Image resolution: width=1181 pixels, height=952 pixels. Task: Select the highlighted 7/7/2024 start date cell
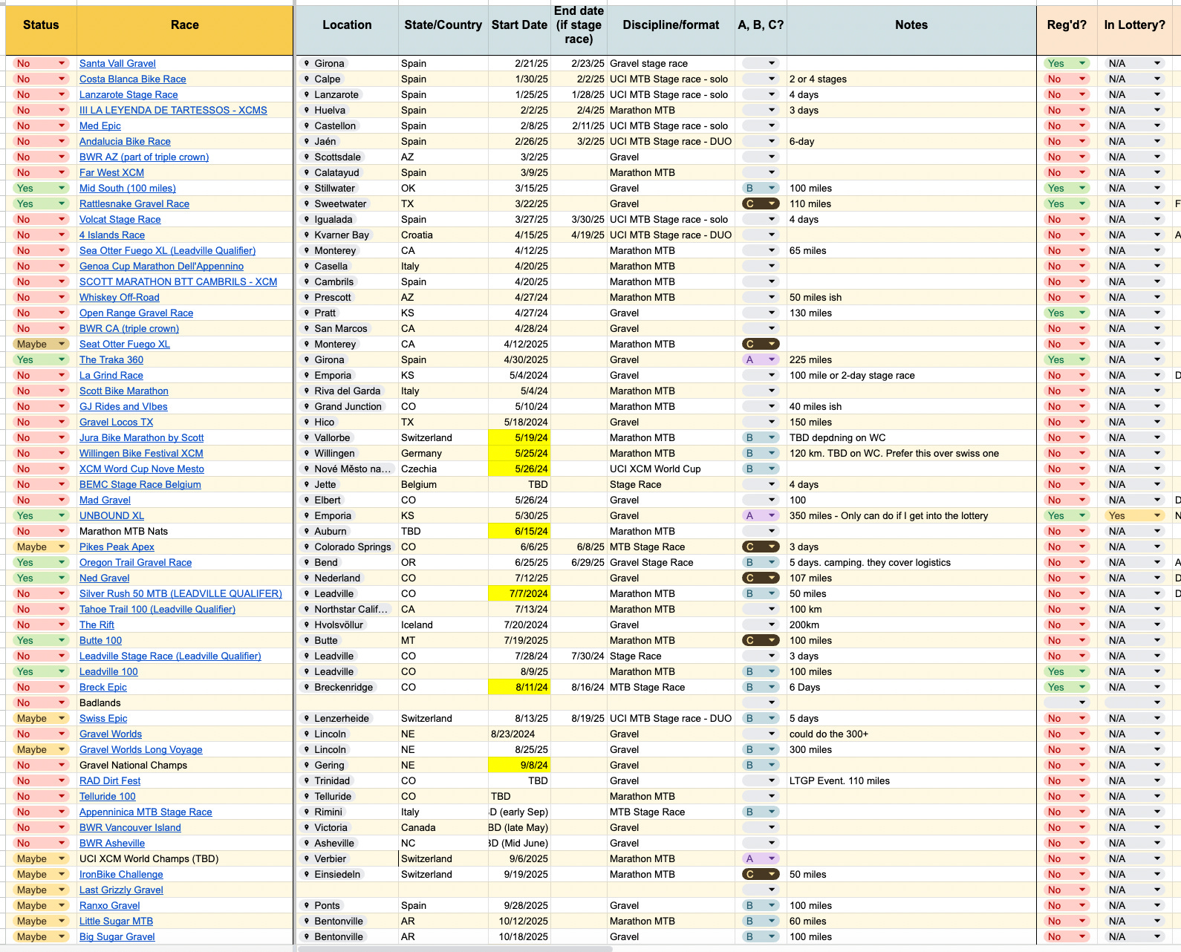pos(519,593)
